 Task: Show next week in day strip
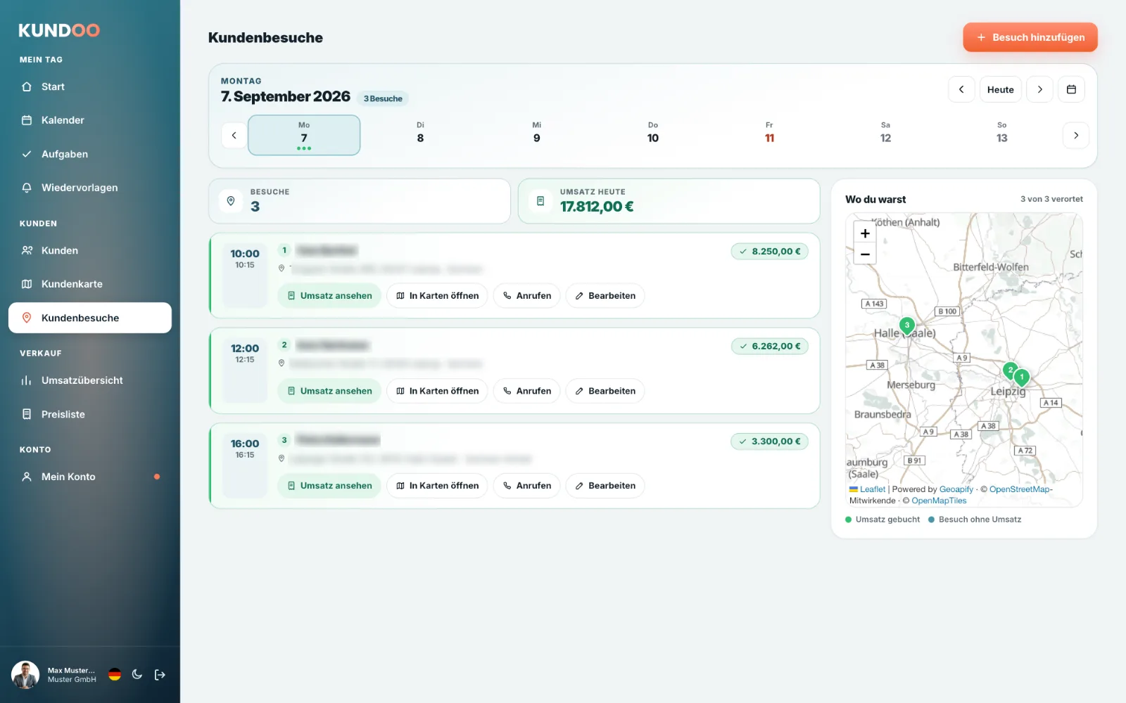[1075, 135]
